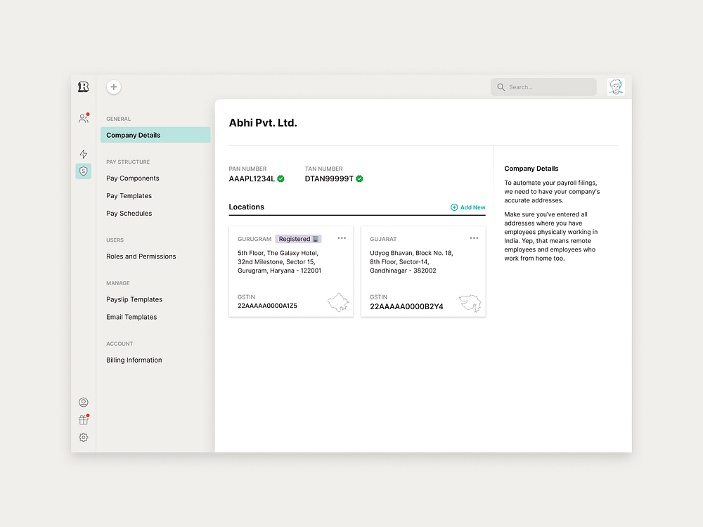This screenshot has height=527, width=703.
Task: Click Roles and Permissions under Users
Action: pos(141,256)
